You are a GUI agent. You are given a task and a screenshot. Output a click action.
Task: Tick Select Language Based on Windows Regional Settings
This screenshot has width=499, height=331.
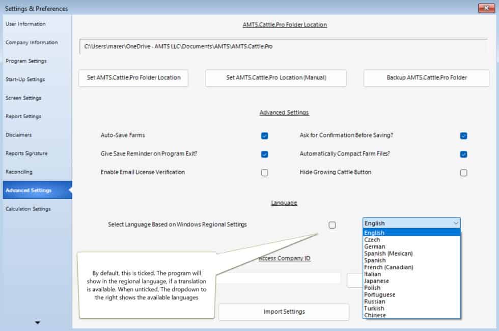coord(332,225)
